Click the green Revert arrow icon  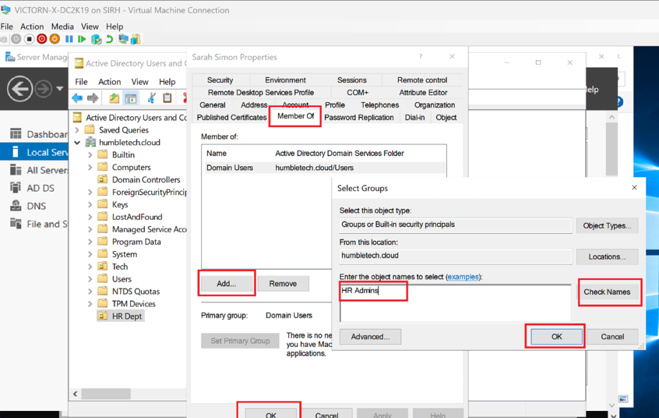[x=109, y=39]
